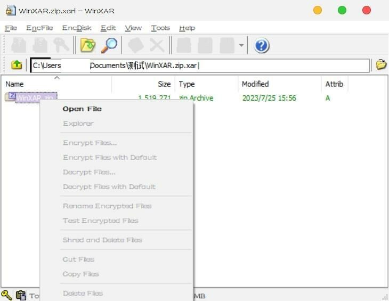The width and height of the screenshot is (389, 301).
Task: Open Help via blue question mark icon
Action: tap(261, 46)
